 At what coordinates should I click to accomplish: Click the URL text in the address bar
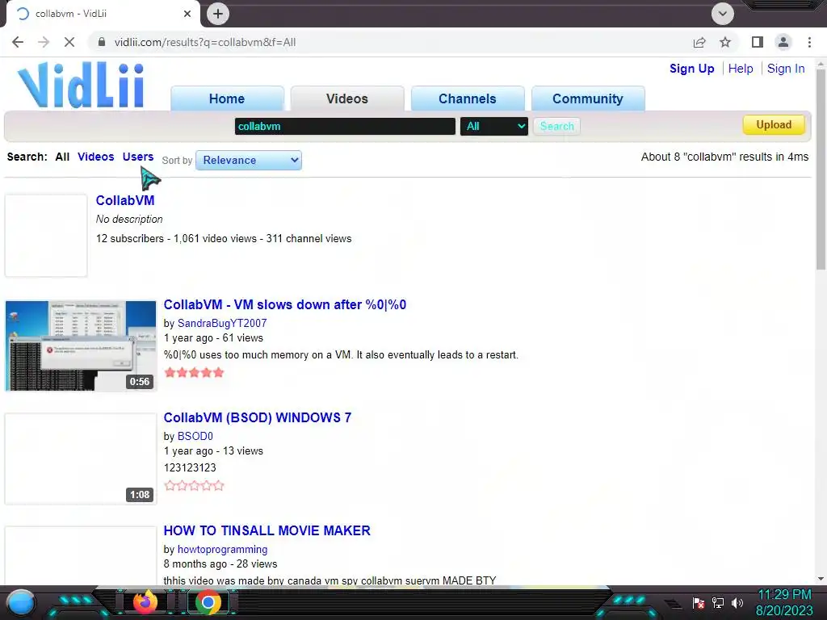[x=204, y=42]
